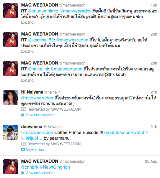Click MAC WEERADON's avatar on the 16h tweet
This screenshot has width=160, height=178.
tap(11, 11)
